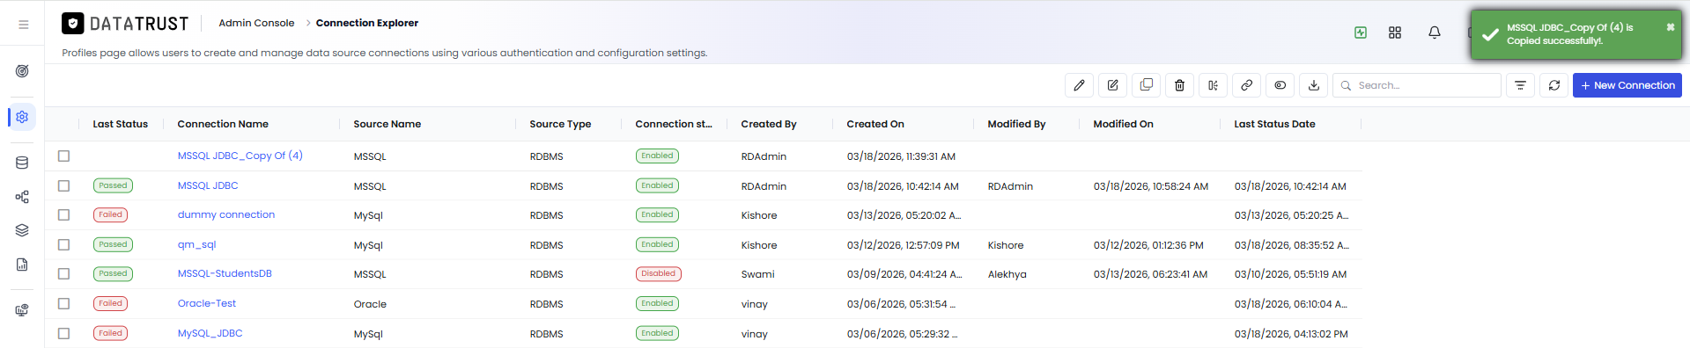Sort by Modified By column header
Viewport: 1690px width, 348px height.
pos(1016,124)
